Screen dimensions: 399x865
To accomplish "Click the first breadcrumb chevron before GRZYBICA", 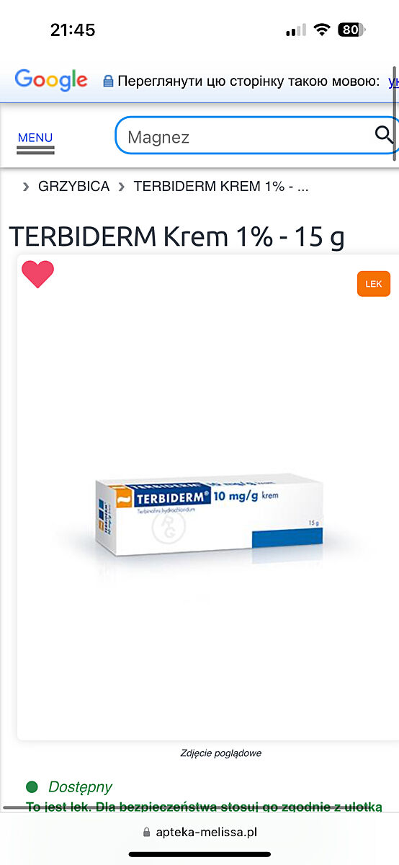I will point(26,187).
